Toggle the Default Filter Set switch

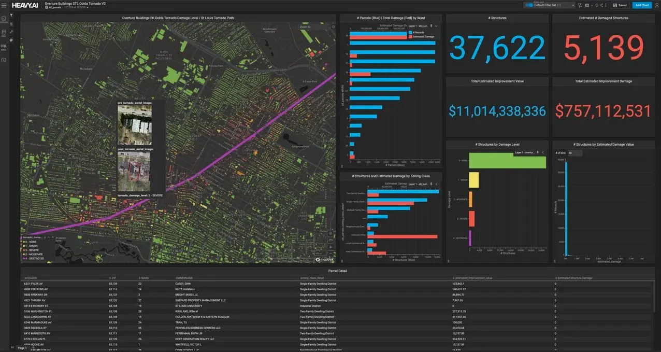click(x=529, y=5)
